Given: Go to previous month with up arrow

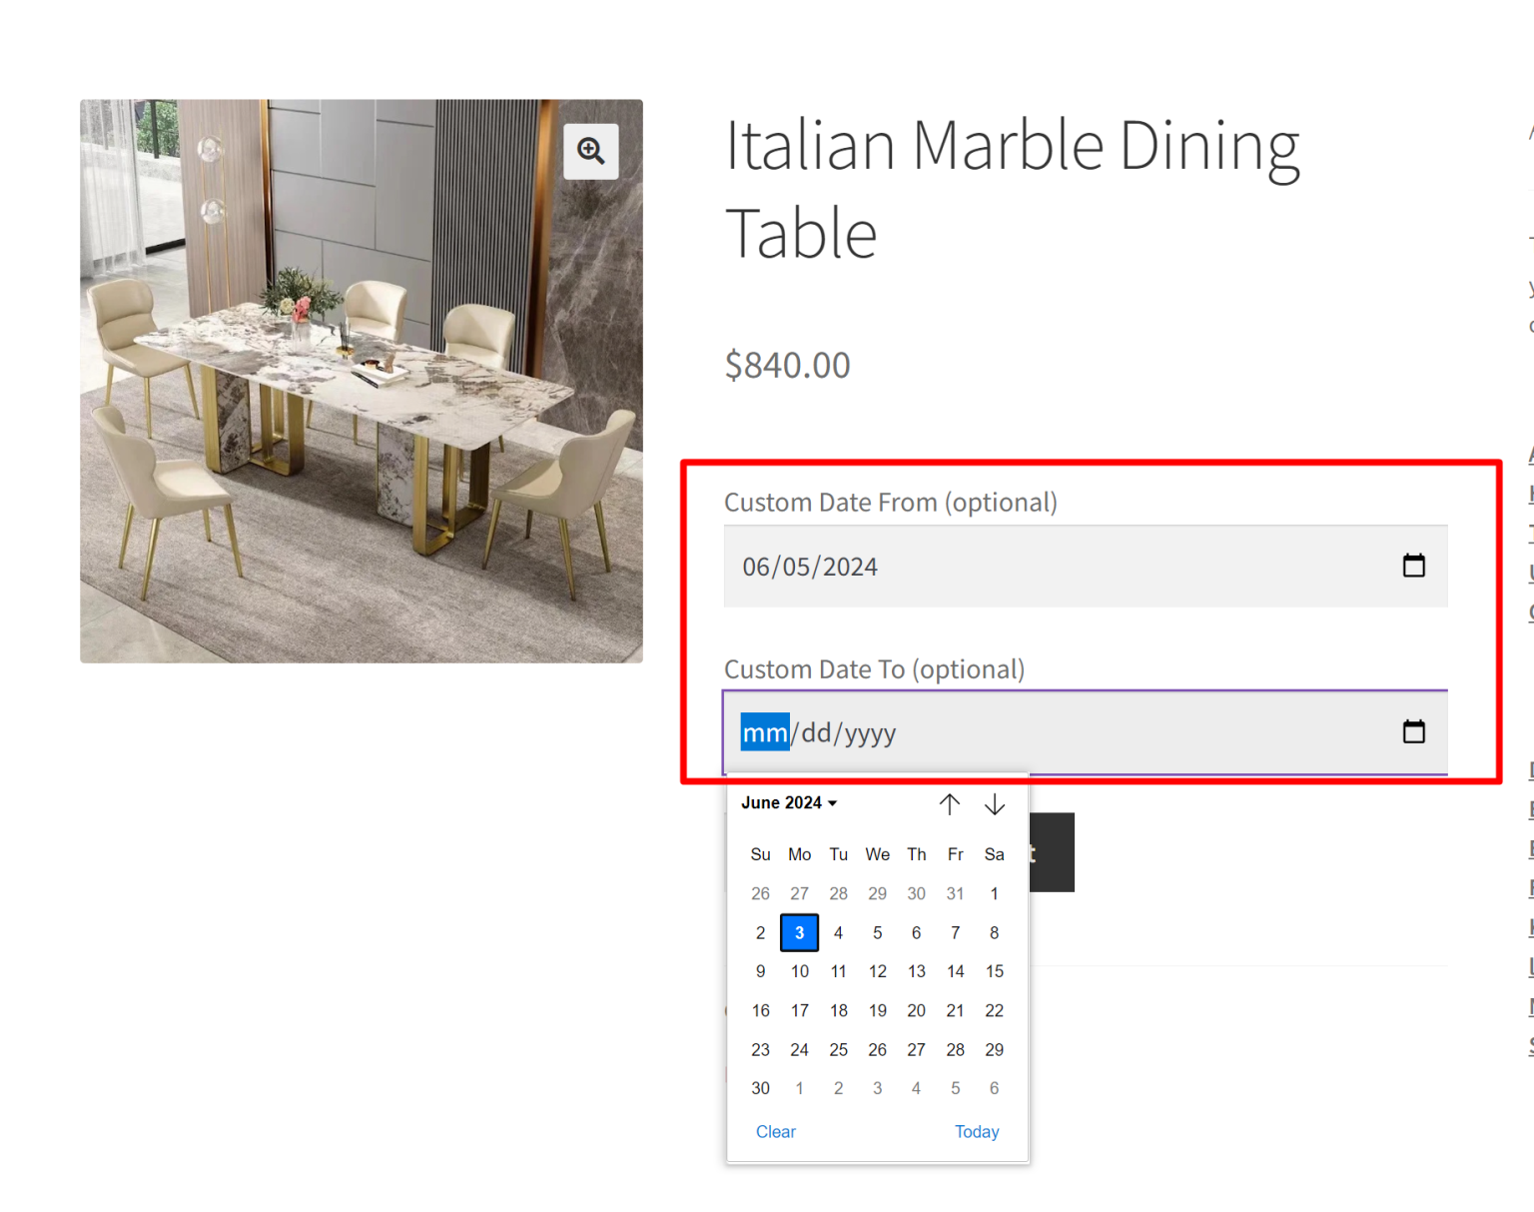Looking at the screenshot, I should pos(949,804).
